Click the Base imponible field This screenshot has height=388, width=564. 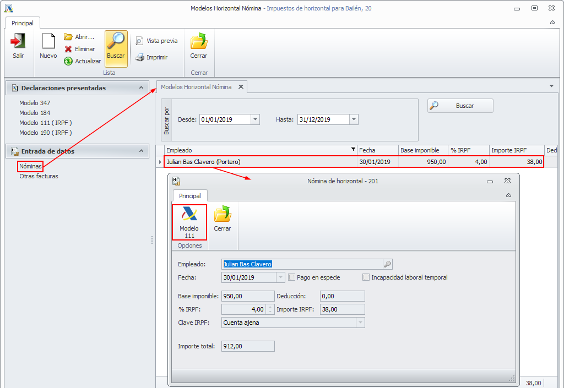pos(247,296)
